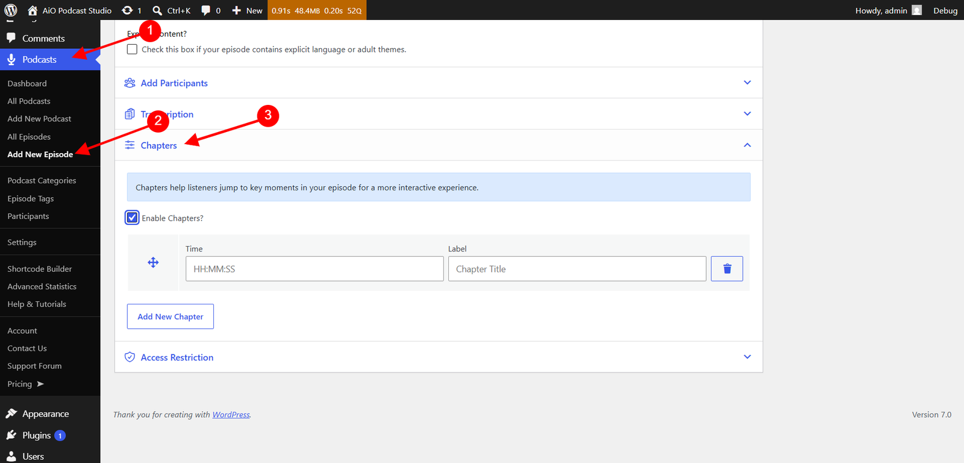
Task: Click the Transcription clipboard icon
Action: pyautogui.click(x=130, y=114)
